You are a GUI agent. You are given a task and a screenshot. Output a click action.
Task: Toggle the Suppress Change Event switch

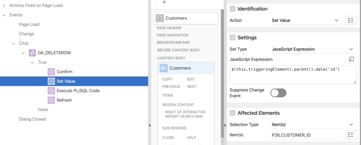(279, 93)
